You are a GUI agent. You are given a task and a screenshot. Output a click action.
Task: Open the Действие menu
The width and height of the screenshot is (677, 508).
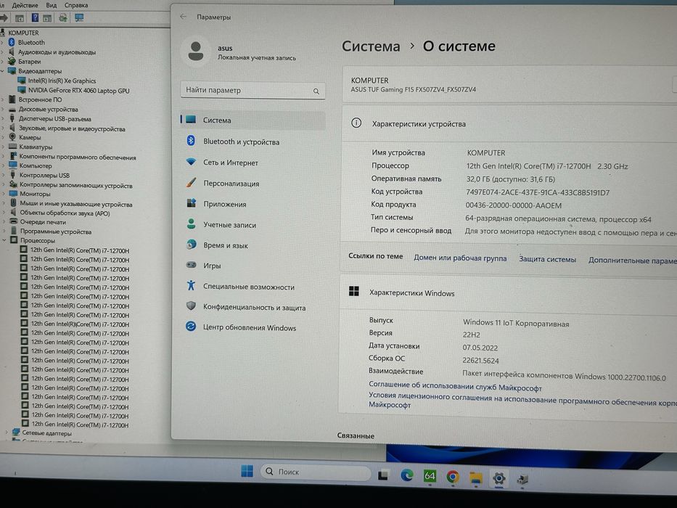coord(25,5)
